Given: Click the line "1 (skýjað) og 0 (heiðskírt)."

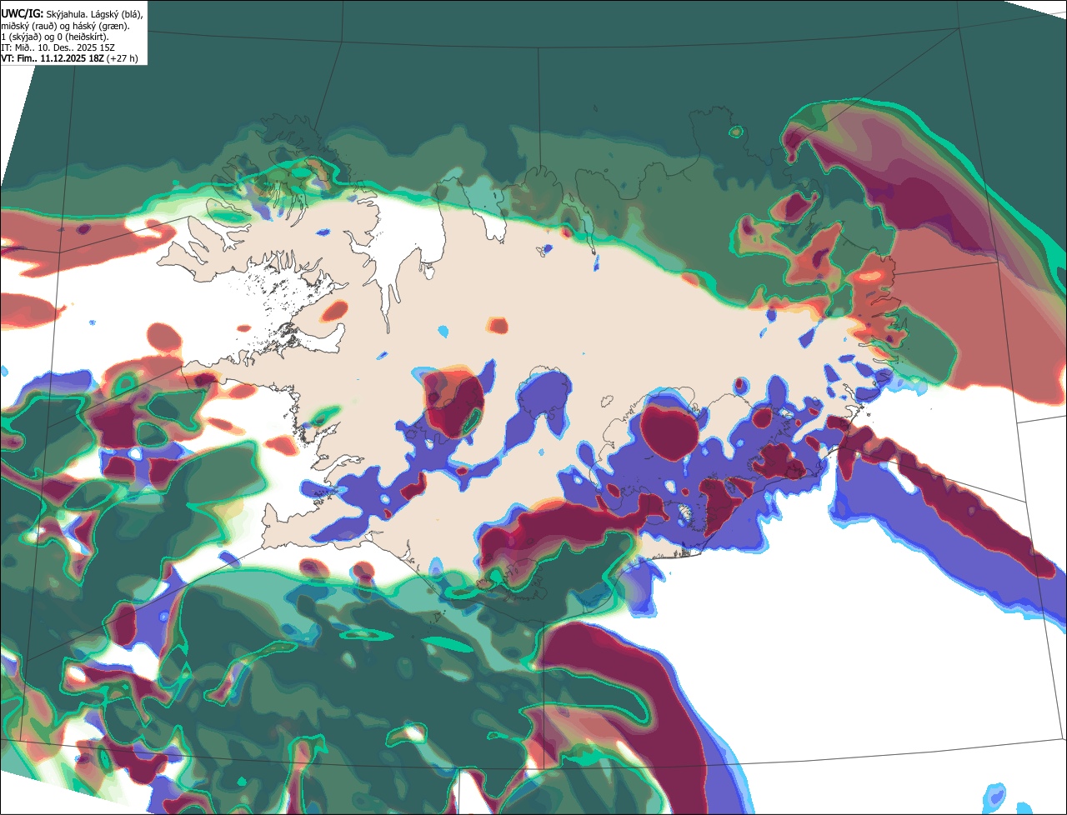Looking at the screenshot, I should [55, 37].
